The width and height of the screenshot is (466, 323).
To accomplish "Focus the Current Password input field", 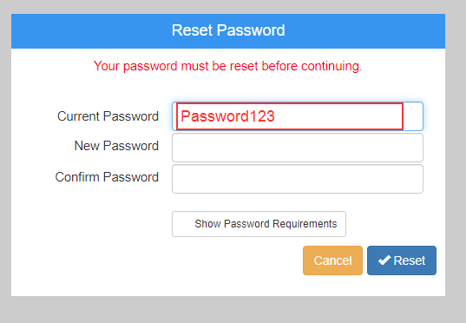I will [x=298, y=116].
